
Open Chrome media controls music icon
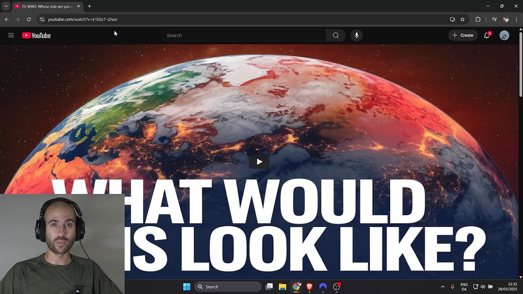tap(494, 19)
